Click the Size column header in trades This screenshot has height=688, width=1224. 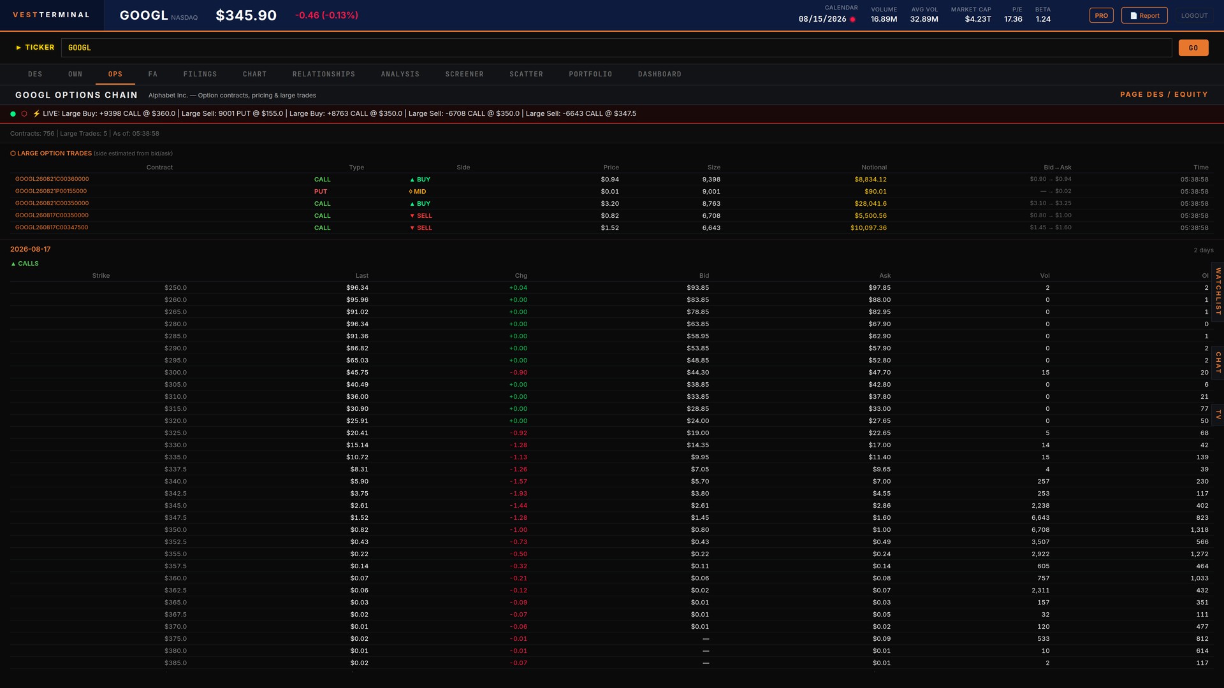714,168
